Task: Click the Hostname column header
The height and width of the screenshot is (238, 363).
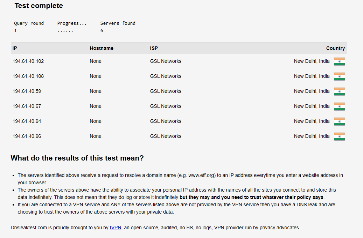Action: [102, 48]
